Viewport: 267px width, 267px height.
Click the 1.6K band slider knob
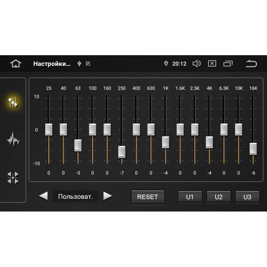point(180,130)
